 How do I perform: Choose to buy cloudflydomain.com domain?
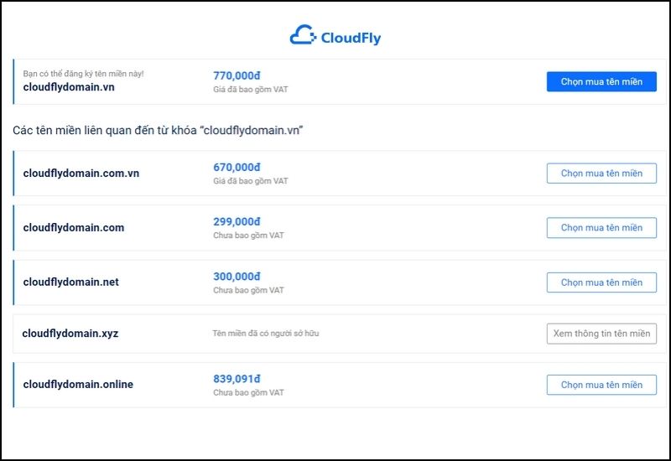(601, 228)
